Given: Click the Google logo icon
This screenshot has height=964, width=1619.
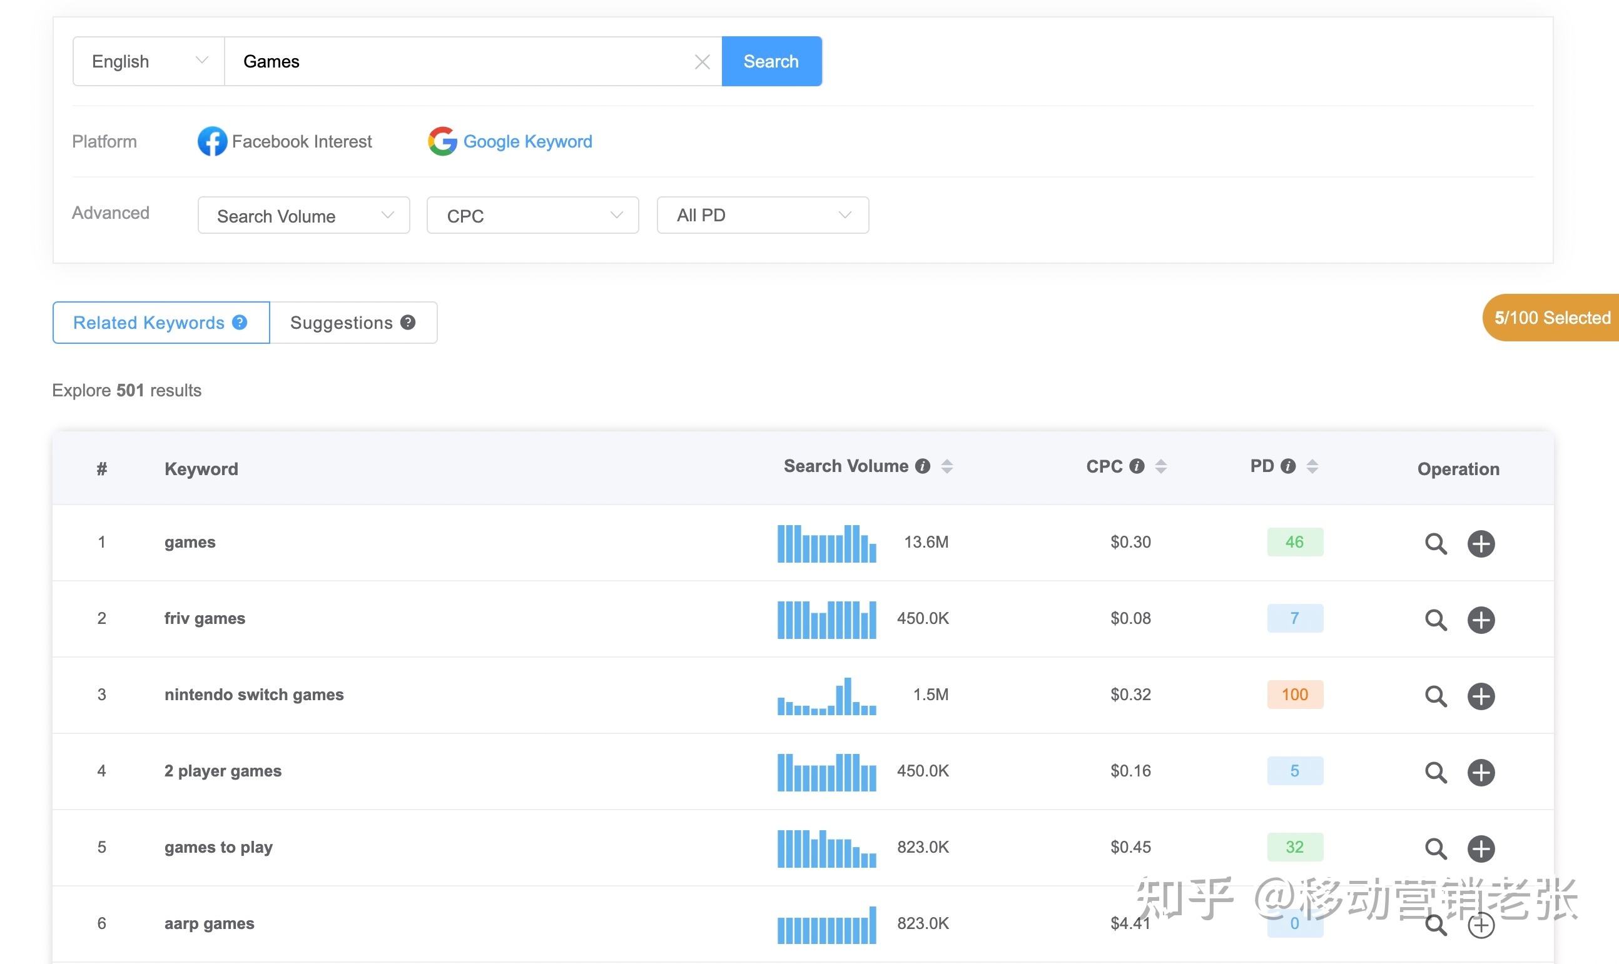Looking at the screenshot, I should click(443, 141).
